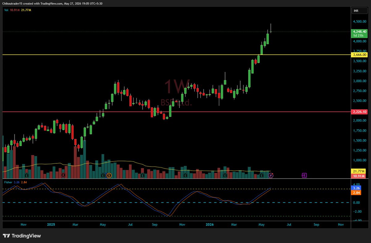Click the red 2,226.10 price label
371x243 pixels.
[360, 112]
